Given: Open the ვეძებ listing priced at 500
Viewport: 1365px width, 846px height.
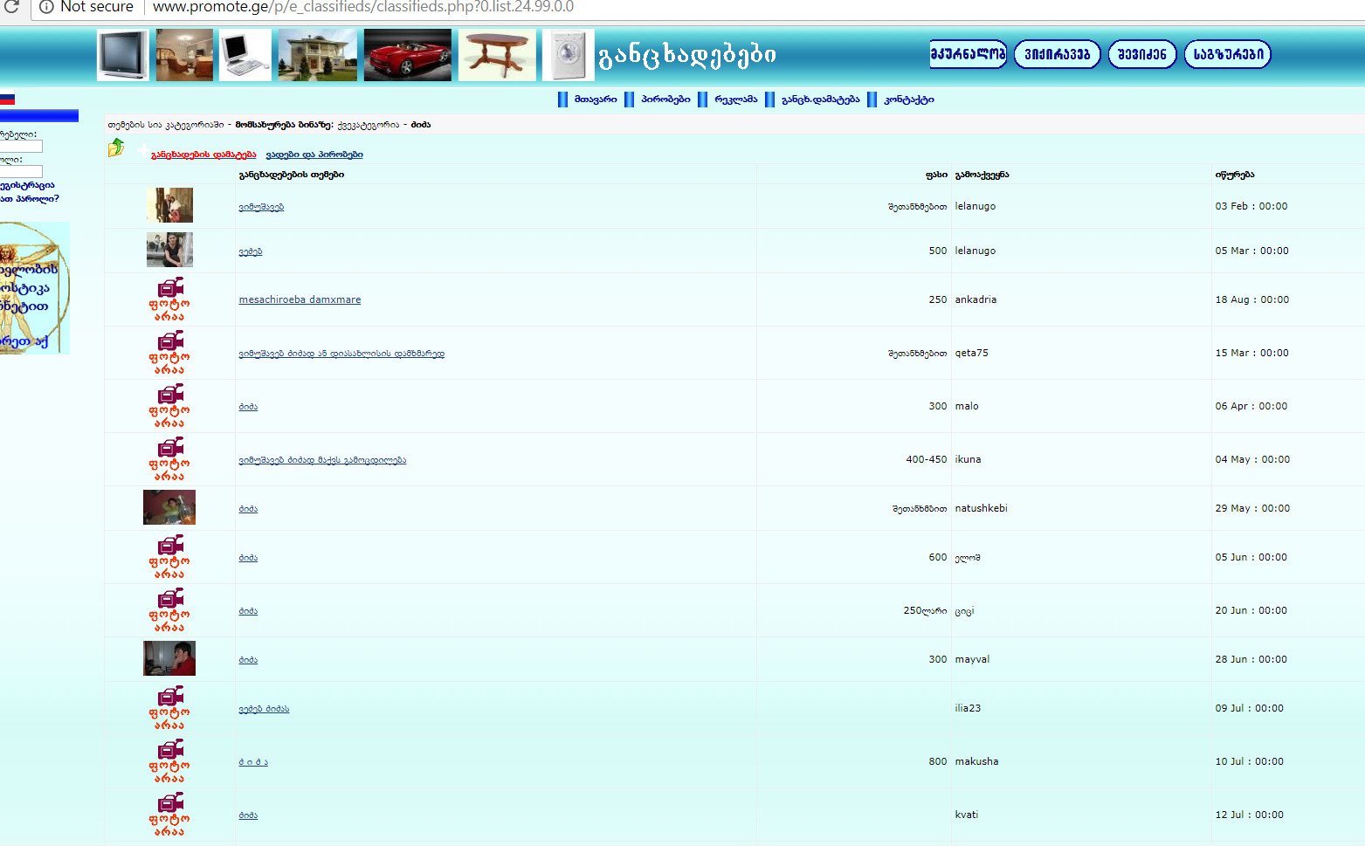Looking at the screenshot, I should 251,251.
